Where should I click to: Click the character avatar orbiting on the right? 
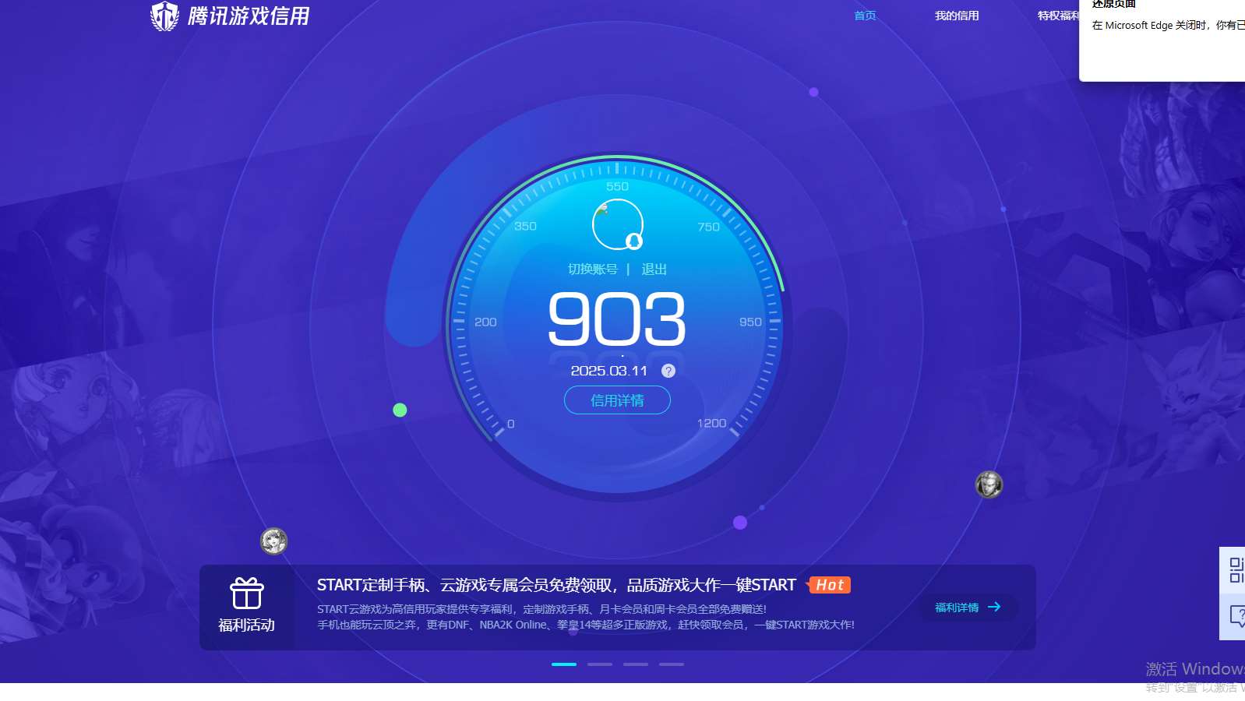pos(989,484)
